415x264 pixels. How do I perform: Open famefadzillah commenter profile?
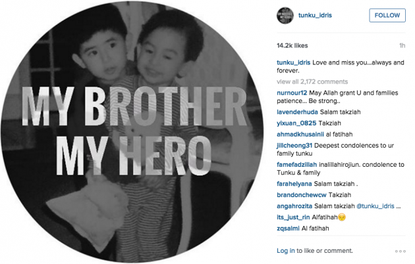[296, 165]
